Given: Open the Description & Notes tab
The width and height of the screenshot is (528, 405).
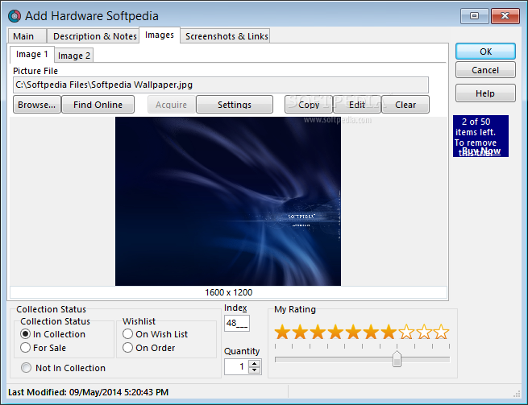Looking at the screenshot, I should [x=93, y=36].
